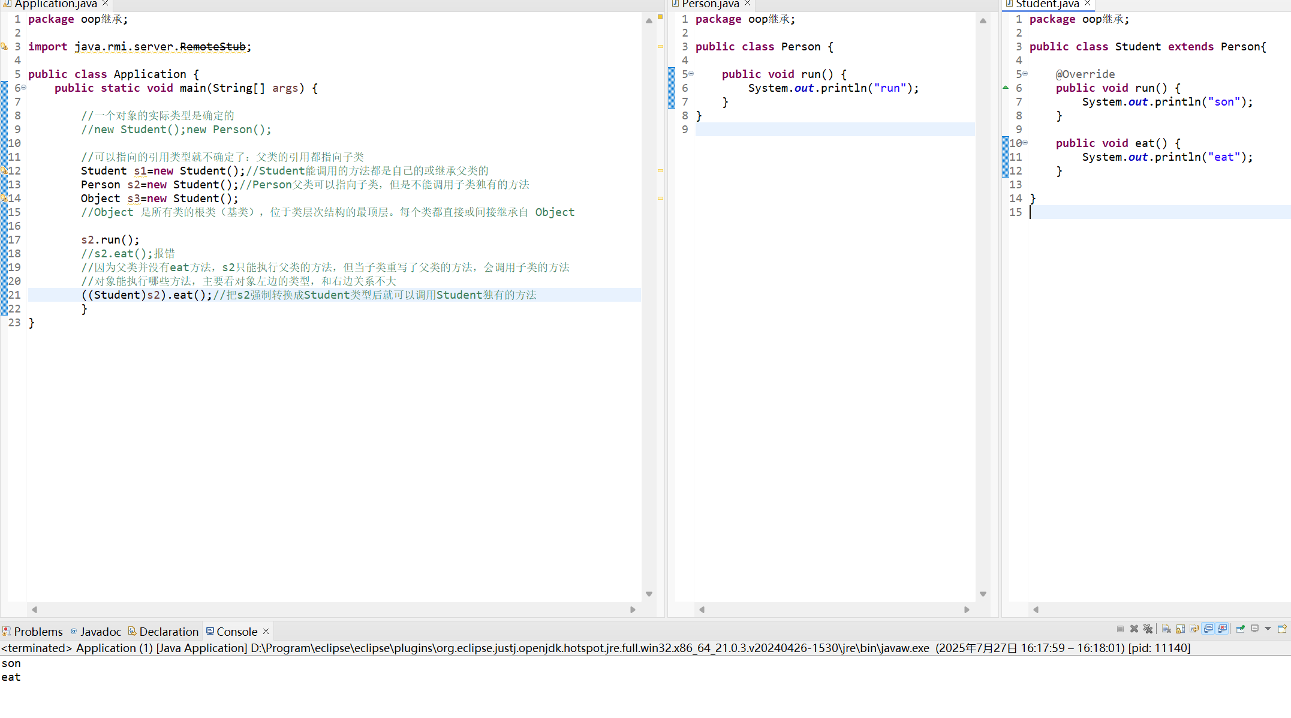Open the Declaration tab
The width and height of the screenshot is (1291, 718).
pos(163,631)
